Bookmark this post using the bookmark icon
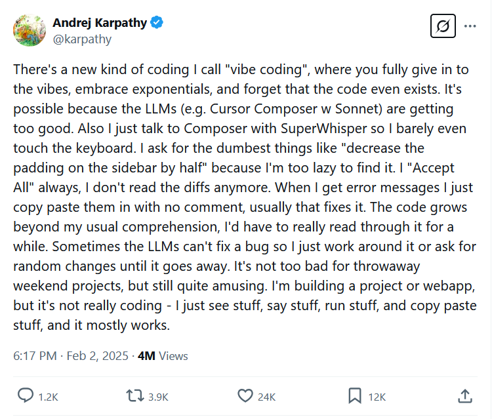The width and height of the screenshot is (492, 419). point(355,396)
